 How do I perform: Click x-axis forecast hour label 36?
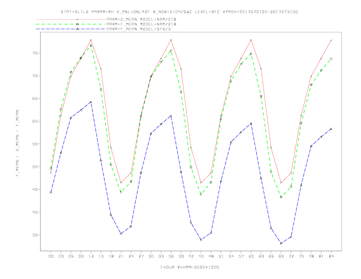(x=171, y=256)
